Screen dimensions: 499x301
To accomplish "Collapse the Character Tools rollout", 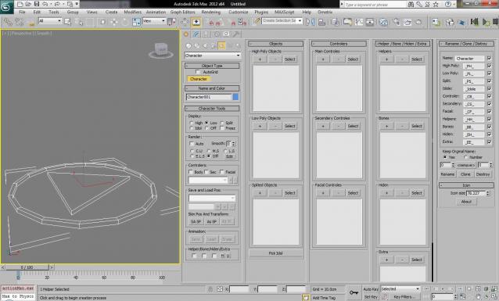I will coord(212,109).
